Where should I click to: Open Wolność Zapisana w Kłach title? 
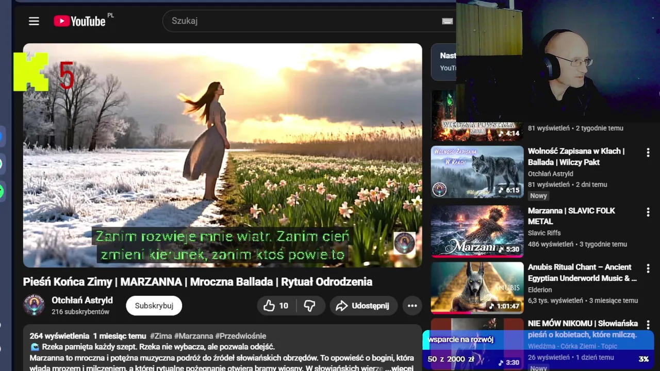(576, 157)
